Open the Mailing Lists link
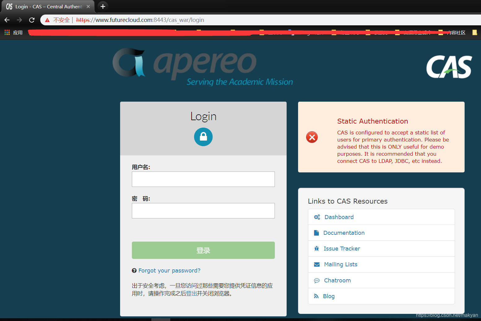 (341, 264)
